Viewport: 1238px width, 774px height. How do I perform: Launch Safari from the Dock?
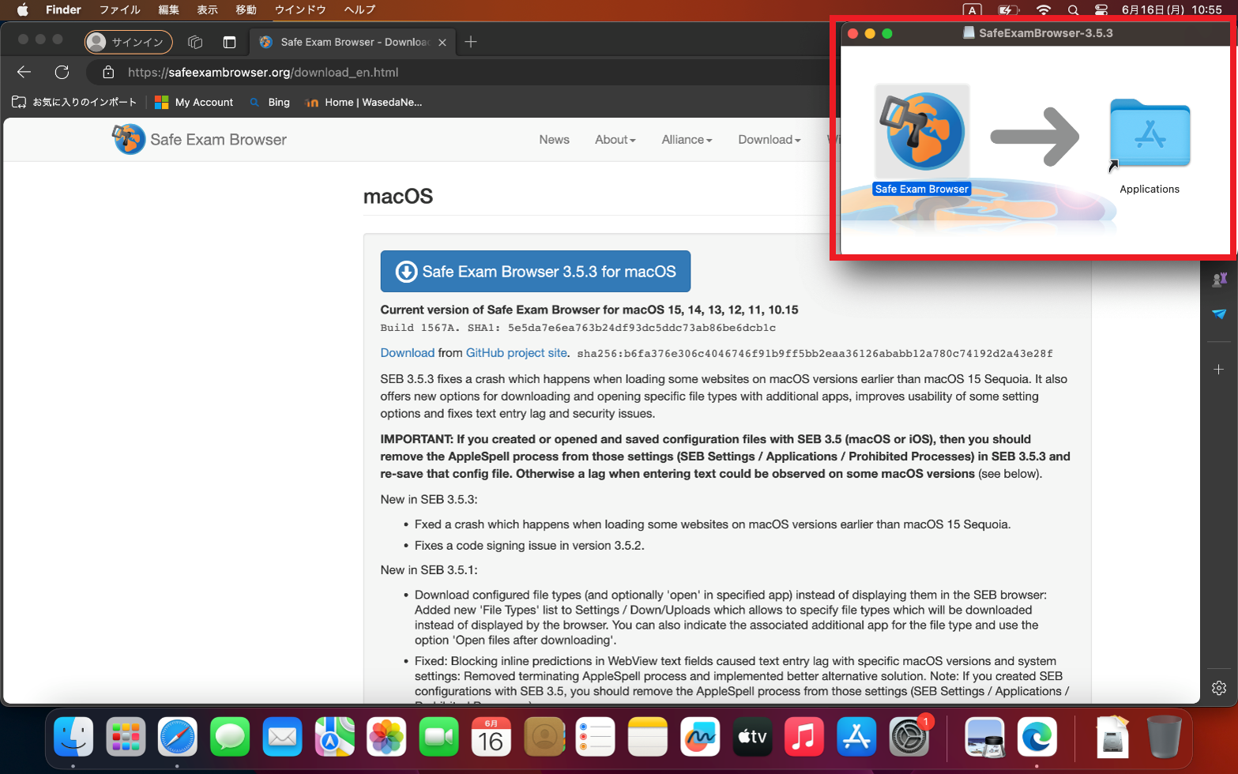coord(178,738)
